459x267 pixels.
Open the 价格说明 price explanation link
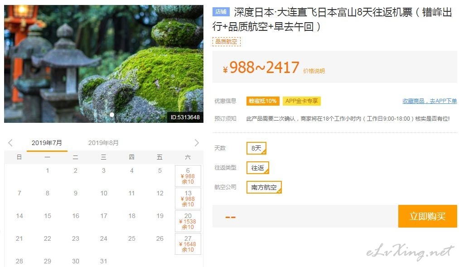click(314, 71)
